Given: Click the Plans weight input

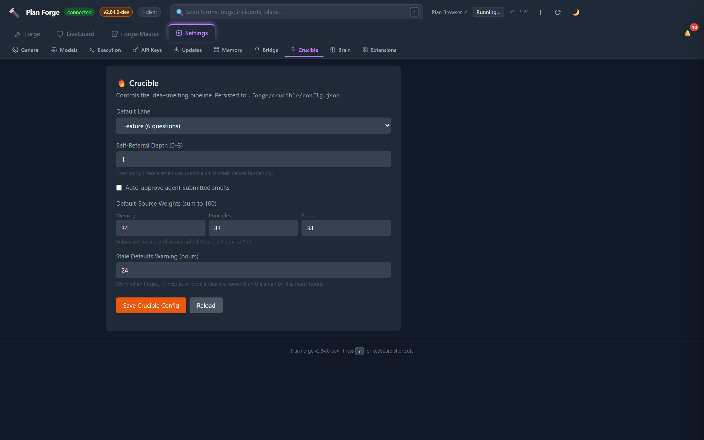Looking at the screenshot, I should pyautogui.click(x=346, y=228).
